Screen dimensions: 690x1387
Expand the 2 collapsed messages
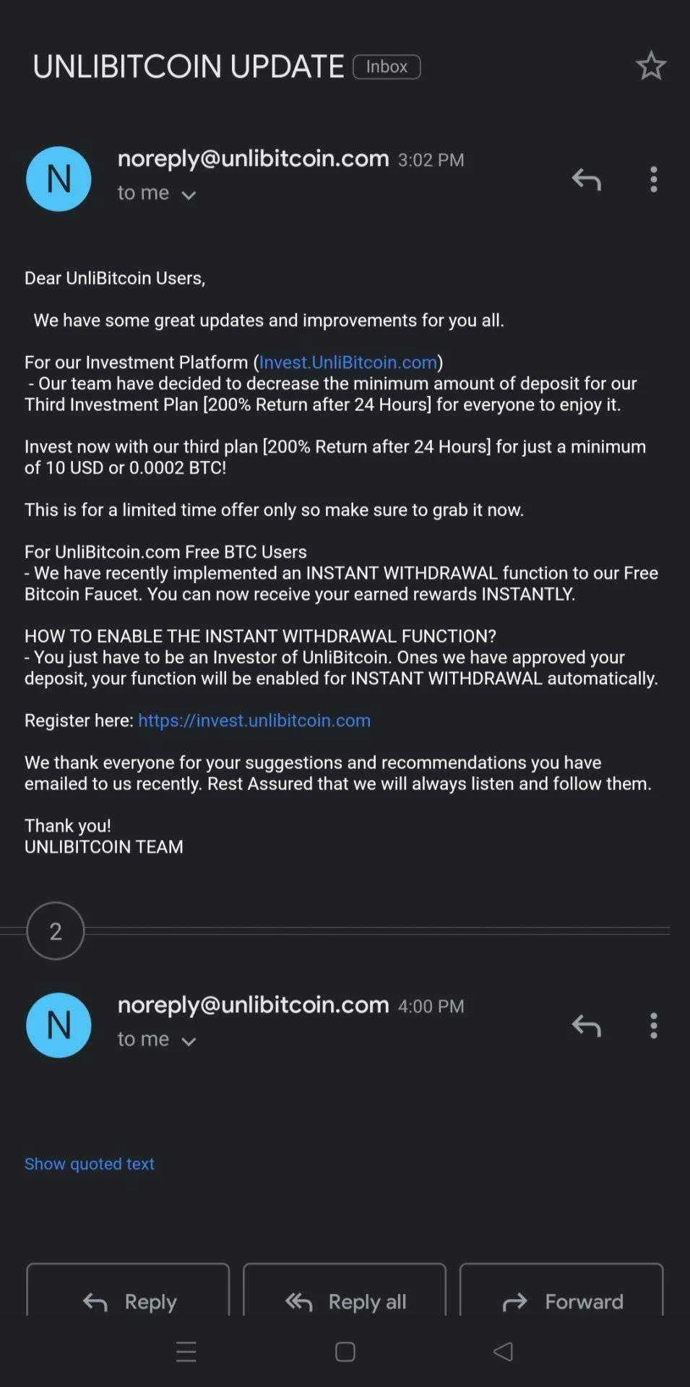point(56,930)
